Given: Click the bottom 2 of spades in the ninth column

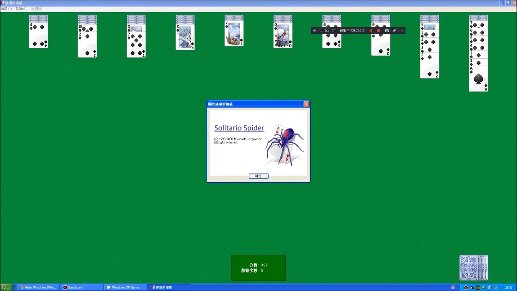Looking at the screenshot, I should click(x=429, y=65).
